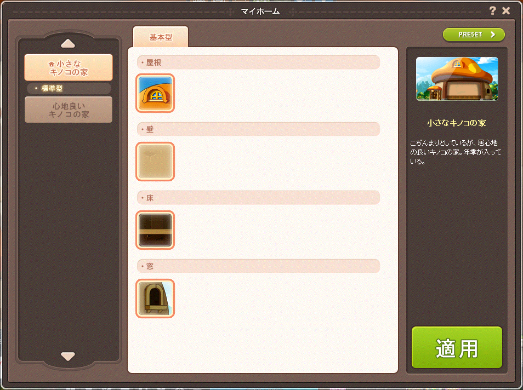
Task: Click the house icon on 小さなキノコの家
Action: (x=52, y=64)
